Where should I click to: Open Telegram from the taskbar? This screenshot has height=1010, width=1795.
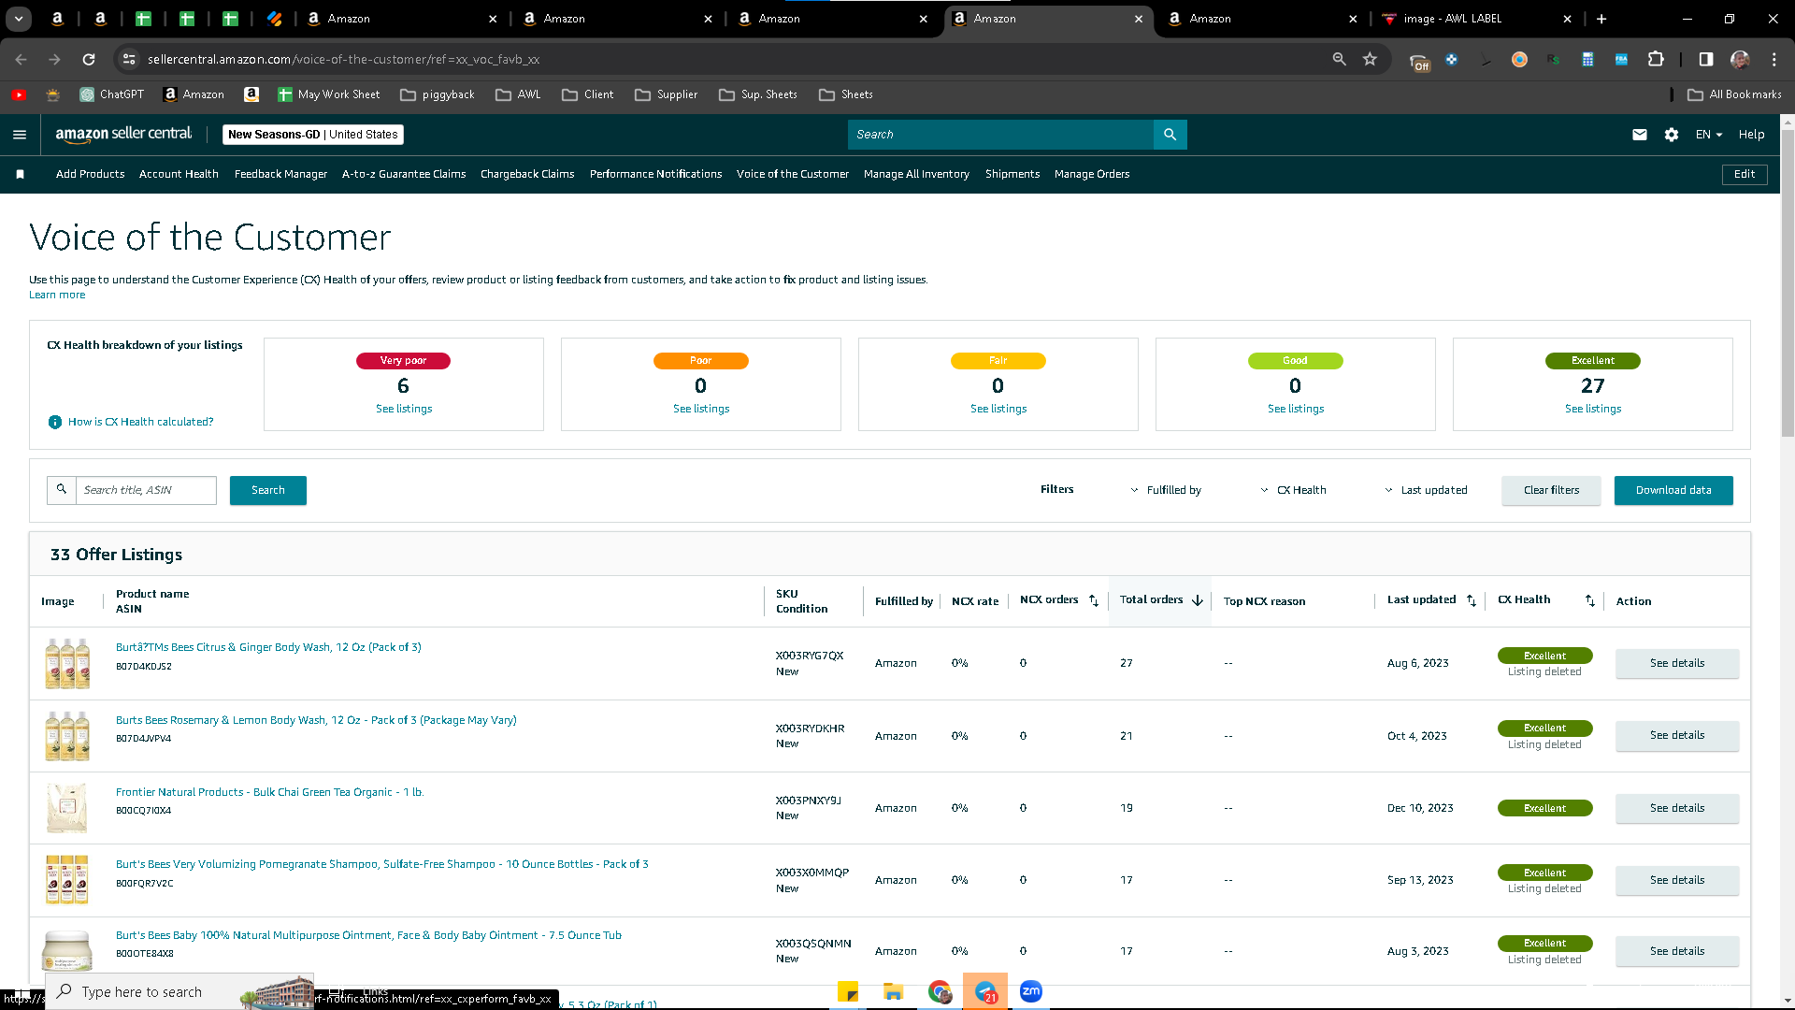(985, 991)
